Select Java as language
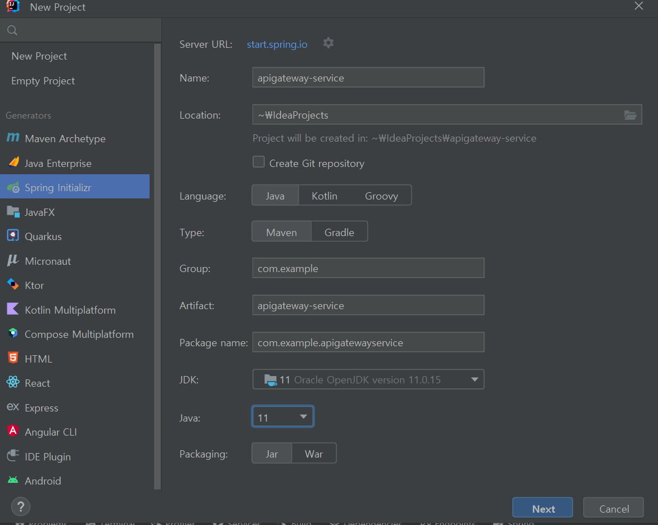This screenshot has height=525, width=658. pyautogui.click(x=275, y=196)
